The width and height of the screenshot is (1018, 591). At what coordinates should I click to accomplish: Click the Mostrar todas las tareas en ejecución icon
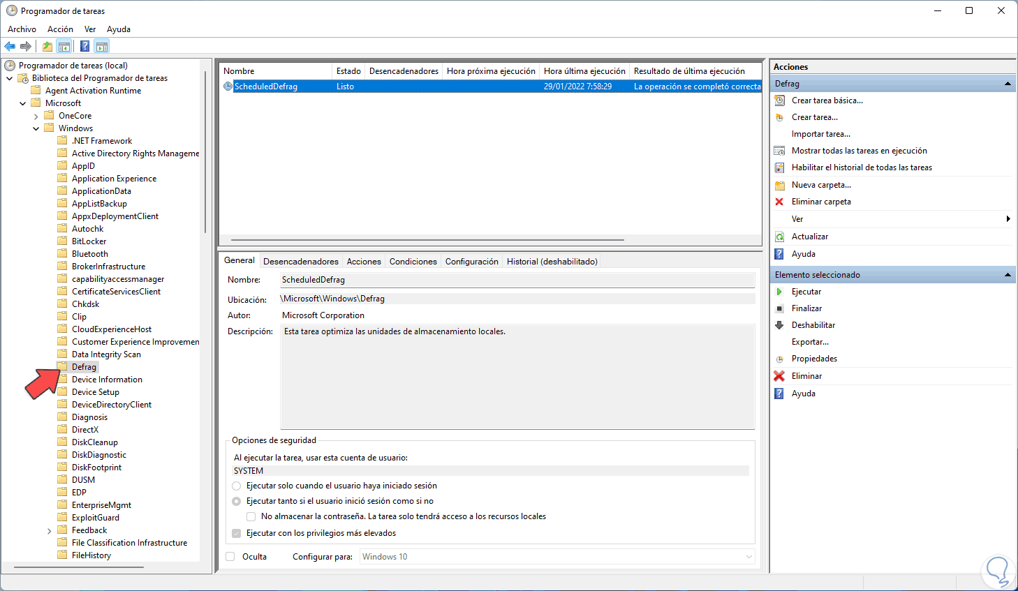pos(779,151)
